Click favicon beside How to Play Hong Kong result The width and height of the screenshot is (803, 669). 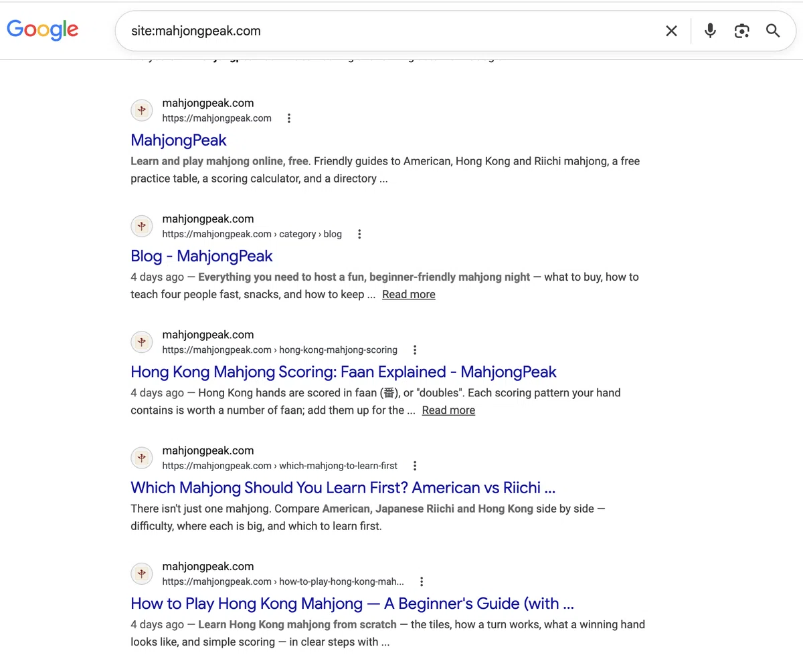[141, 573]
